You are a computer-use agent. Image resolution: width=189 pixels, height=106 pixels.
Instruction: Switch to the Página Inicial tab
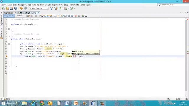(9, 13)
